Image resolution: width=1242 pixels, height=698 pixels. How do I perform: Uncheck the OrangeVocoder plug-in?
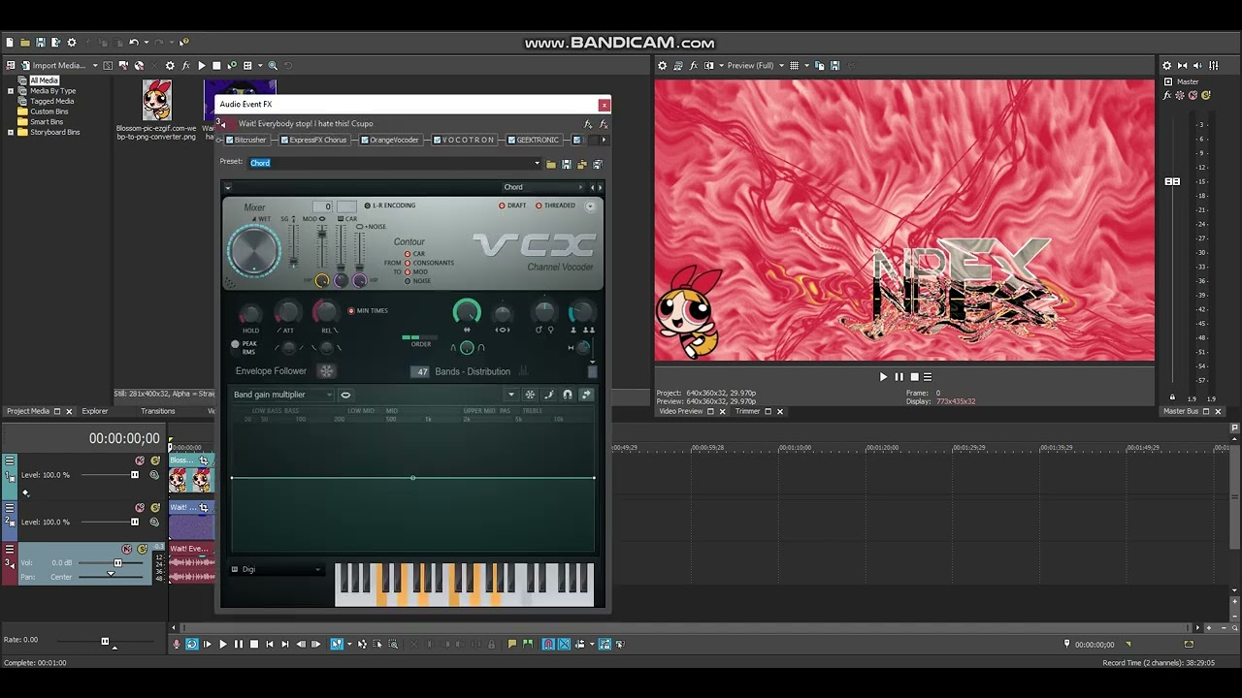(365, 141)
